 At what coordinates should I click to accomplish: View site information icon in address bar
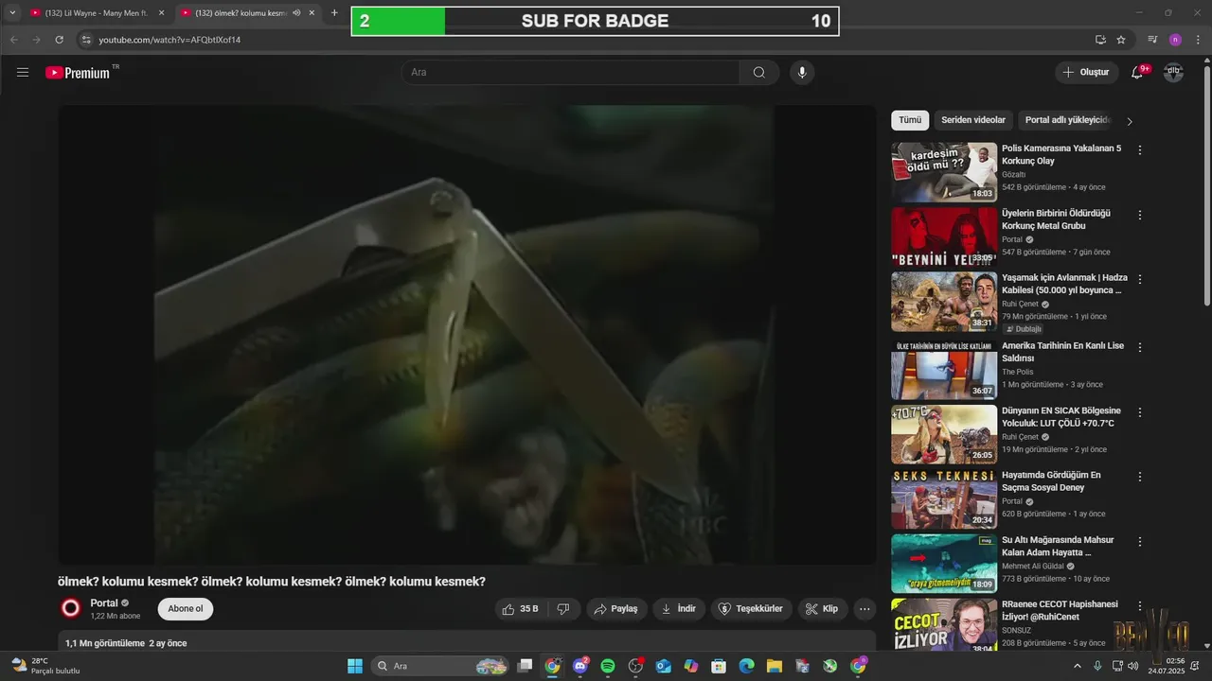coord(86,40)
